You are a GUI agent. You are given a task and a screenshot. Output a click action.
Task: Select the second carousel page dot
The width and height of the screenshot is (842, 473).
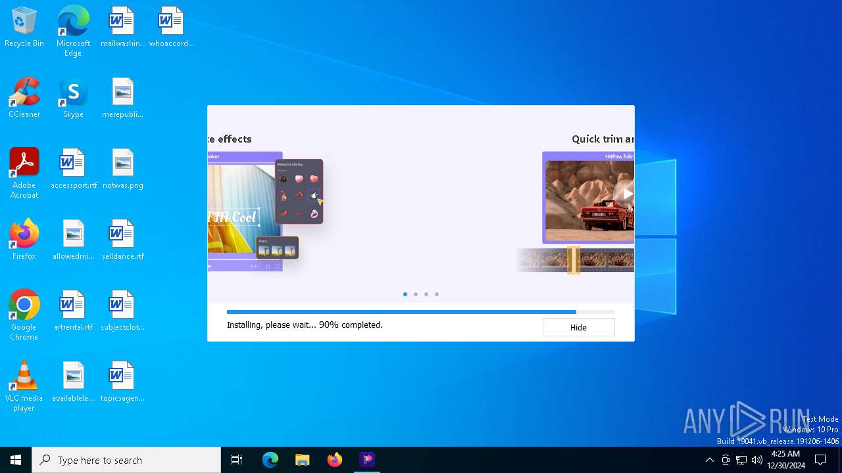416,294
